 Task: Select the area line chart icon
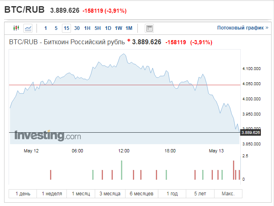pos(28,28)
